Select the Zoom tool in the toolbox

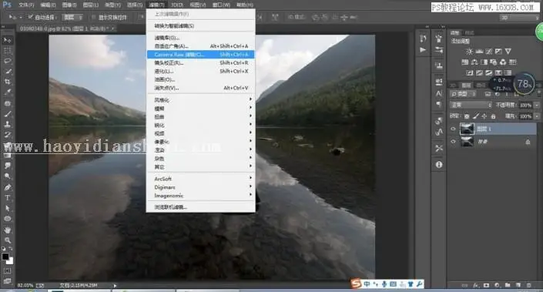[7, 240]
